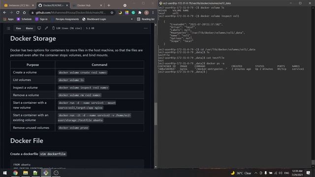Open the Schedule bookmark
The height and width of the screenshot is (177, 315).
click(24, 19)
